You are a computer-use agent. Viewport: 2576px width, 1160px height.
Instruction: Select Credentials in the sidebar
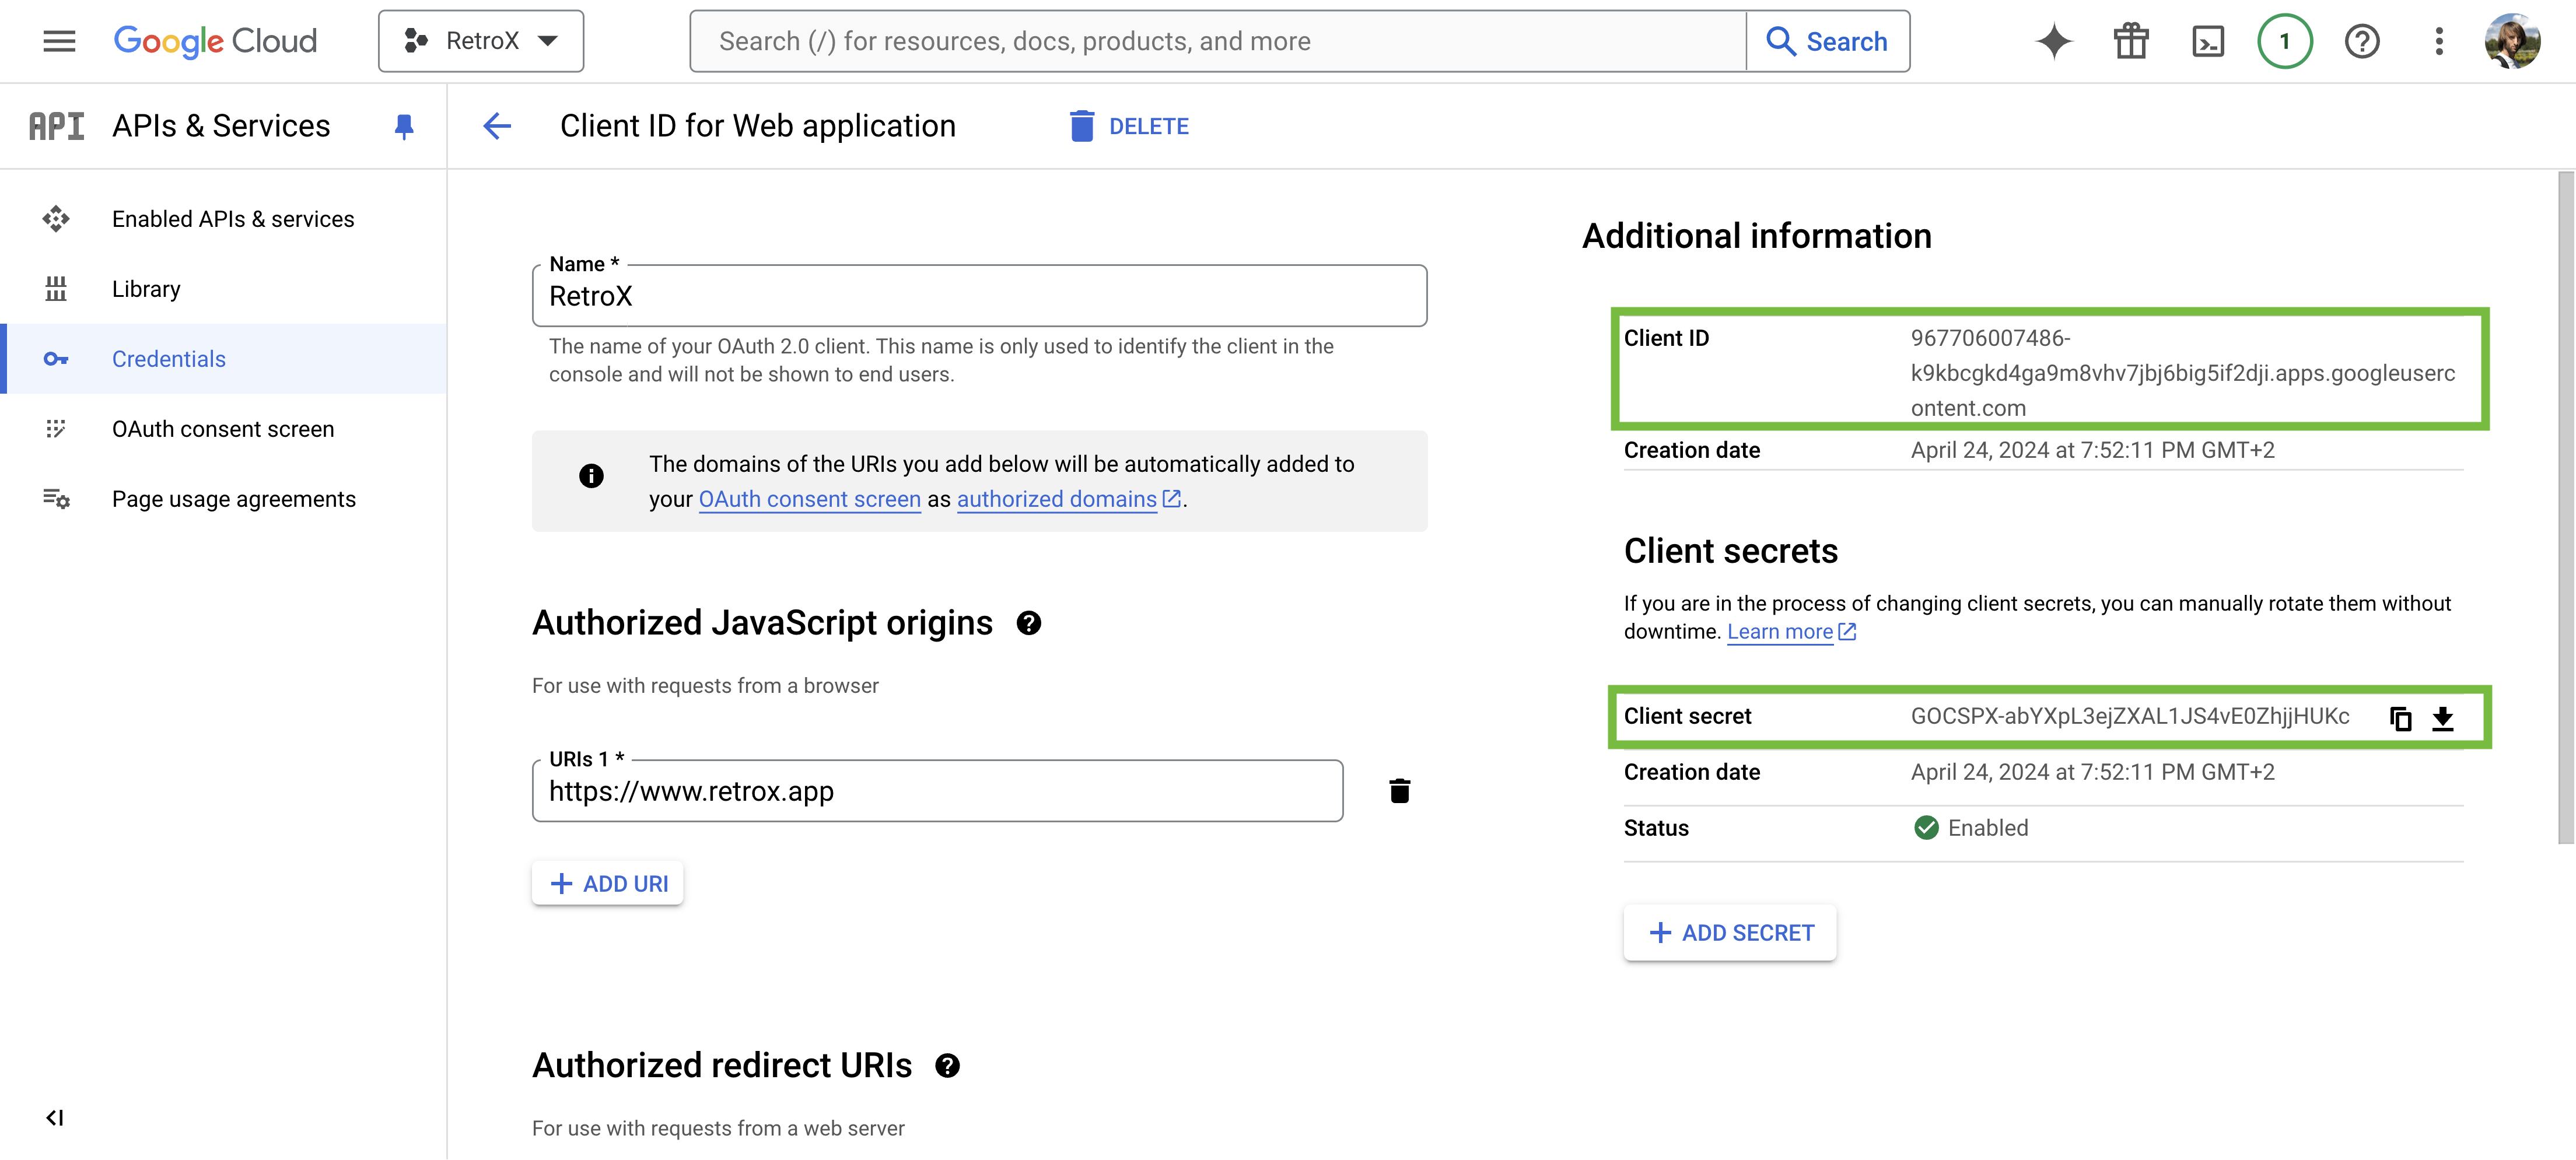tap(223, 359)
